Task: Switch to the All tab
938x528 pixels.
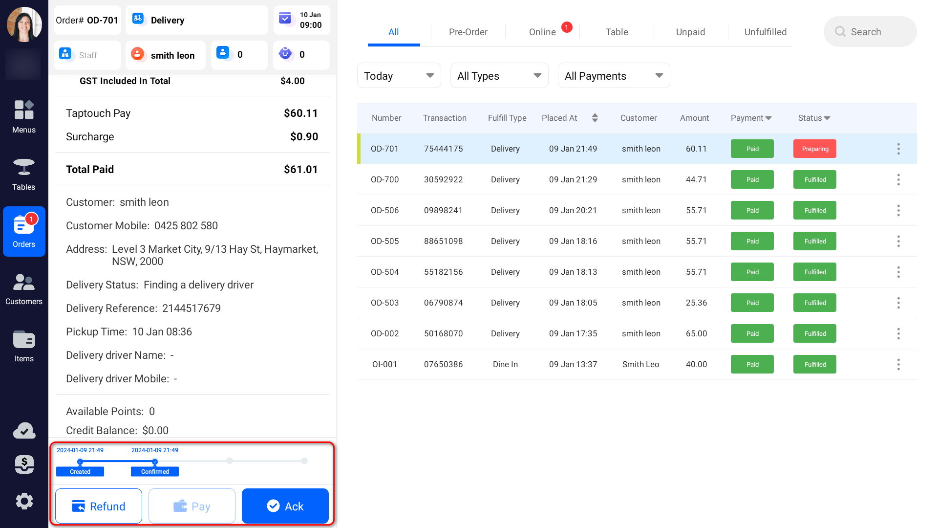Action: pos(394,32)
